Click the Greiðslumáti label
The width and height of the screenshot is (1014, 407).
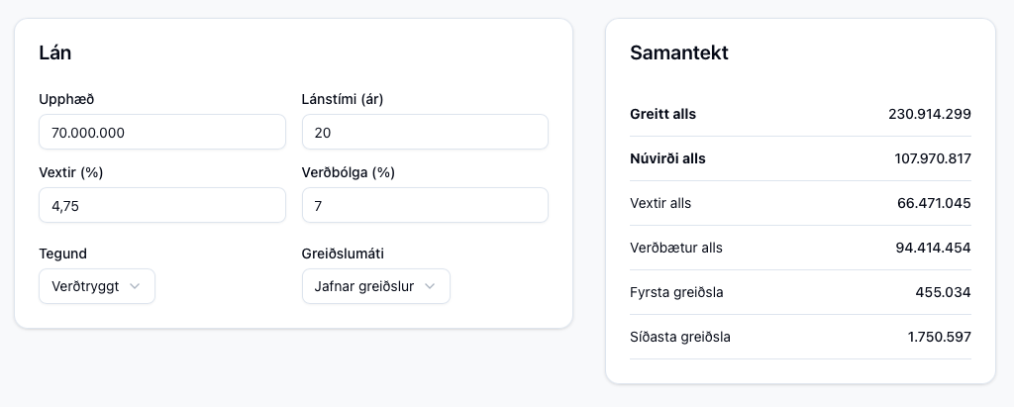(x=343, y=254)
